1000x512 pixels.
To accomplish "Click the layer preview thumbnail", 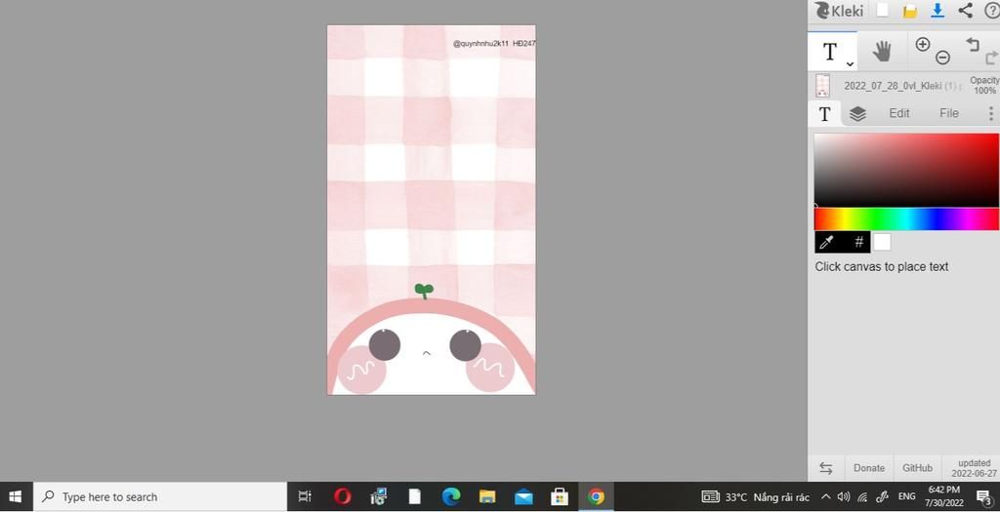I will [822, 86].
